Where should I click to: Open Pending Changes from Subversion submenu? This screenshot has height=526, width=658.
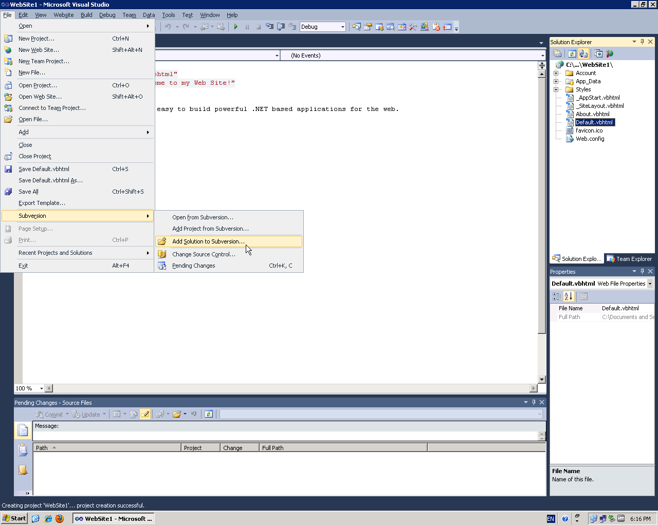coord(229,266)
